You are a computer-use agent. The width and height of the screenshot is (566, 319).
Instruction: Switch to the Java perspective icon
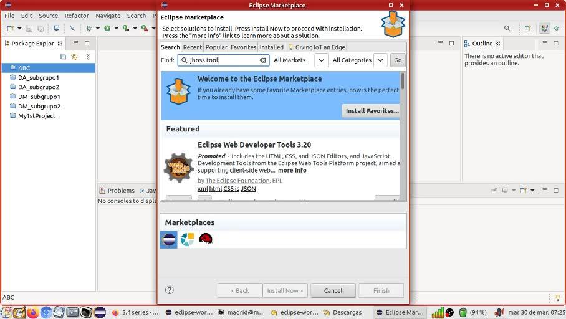click(544, 28)
